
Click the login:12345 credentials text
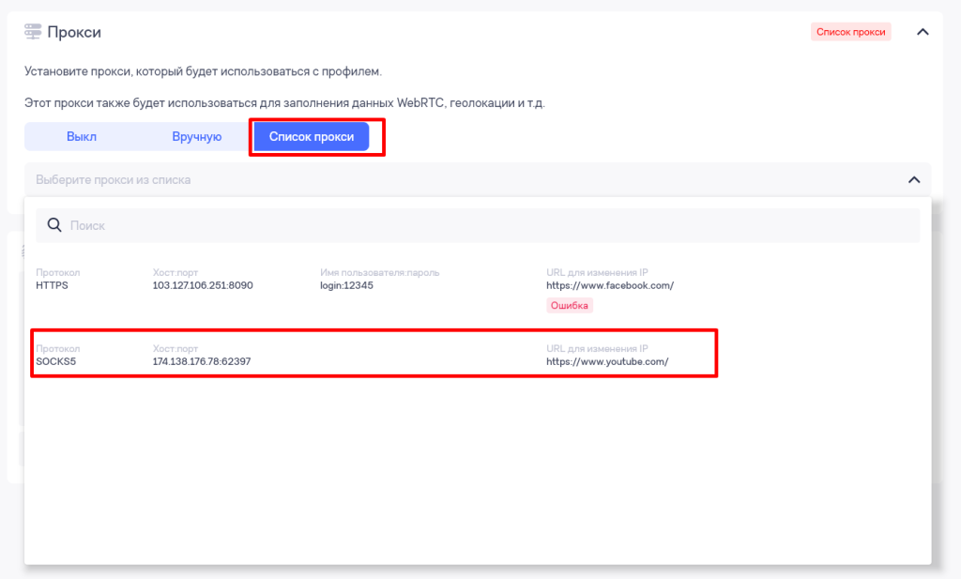point(346,285)
